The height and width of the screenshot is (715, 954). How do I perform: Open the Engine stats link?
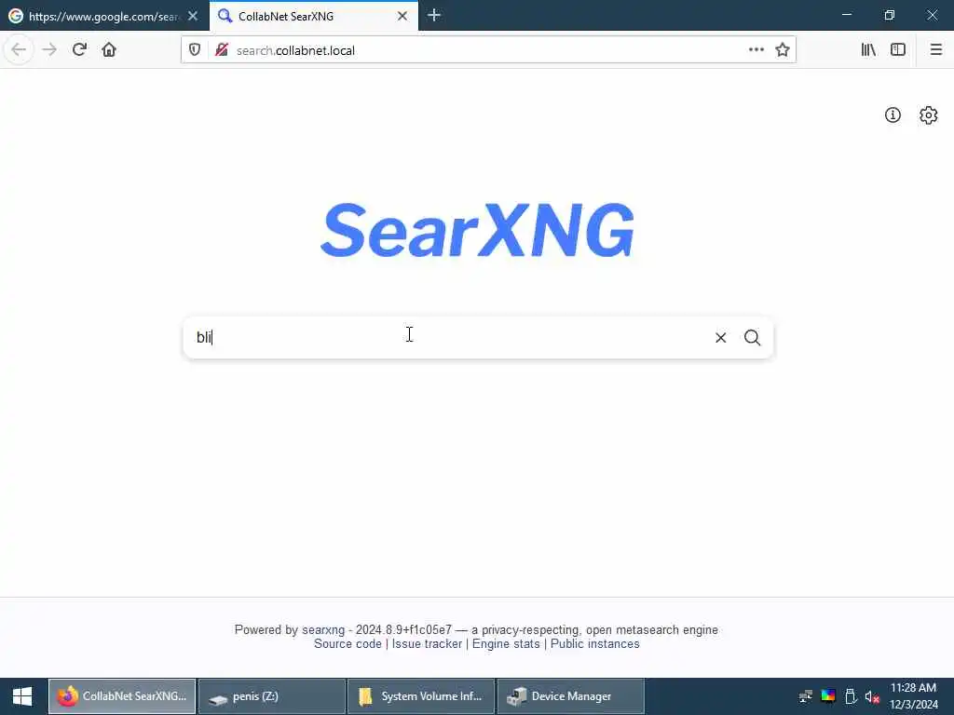(506, 644)
